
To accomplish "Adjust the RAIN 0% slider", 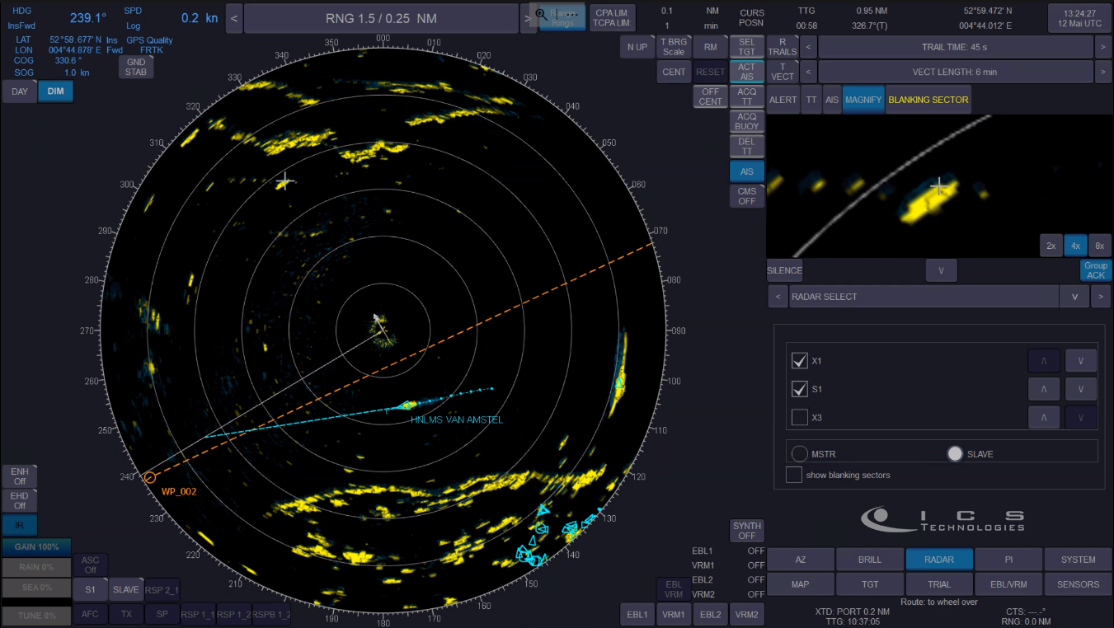I will click(x=36, y=567).
